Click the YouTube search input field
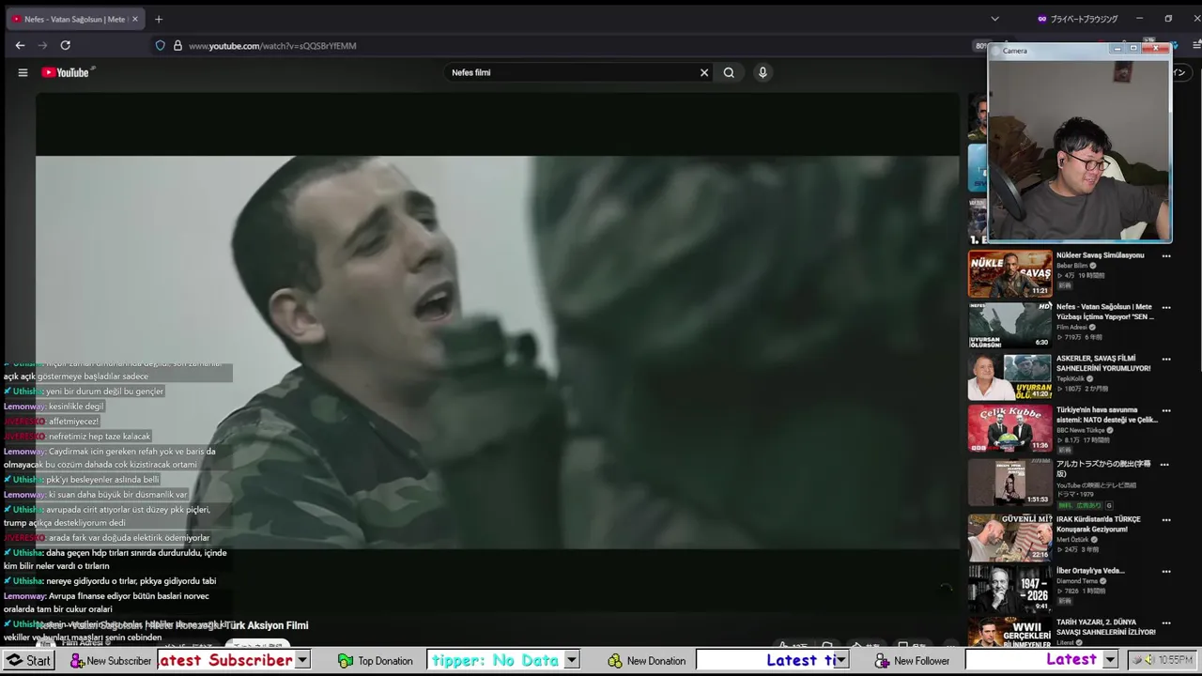This screenshot has height=676, width=1202. (x=571, y=72)
